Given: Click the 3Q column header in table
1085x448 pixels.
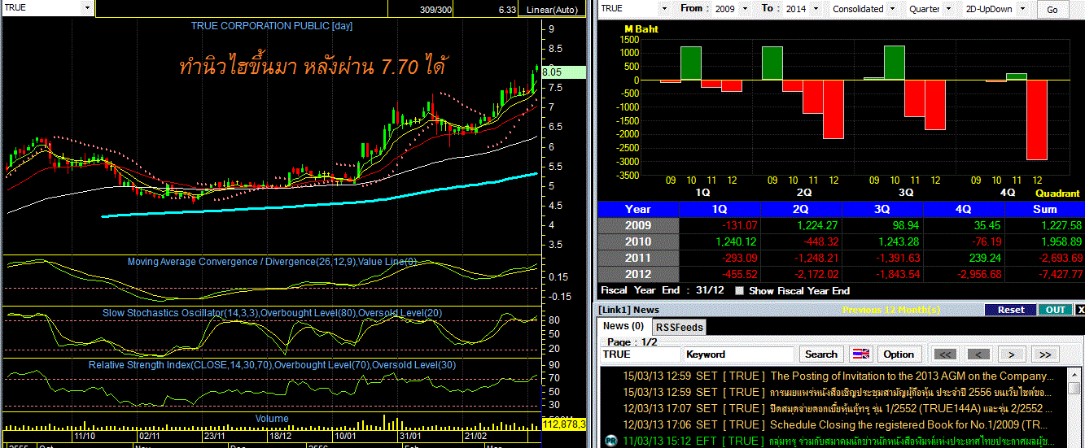Looking at the screenshot, I should (x=882, y=209).
